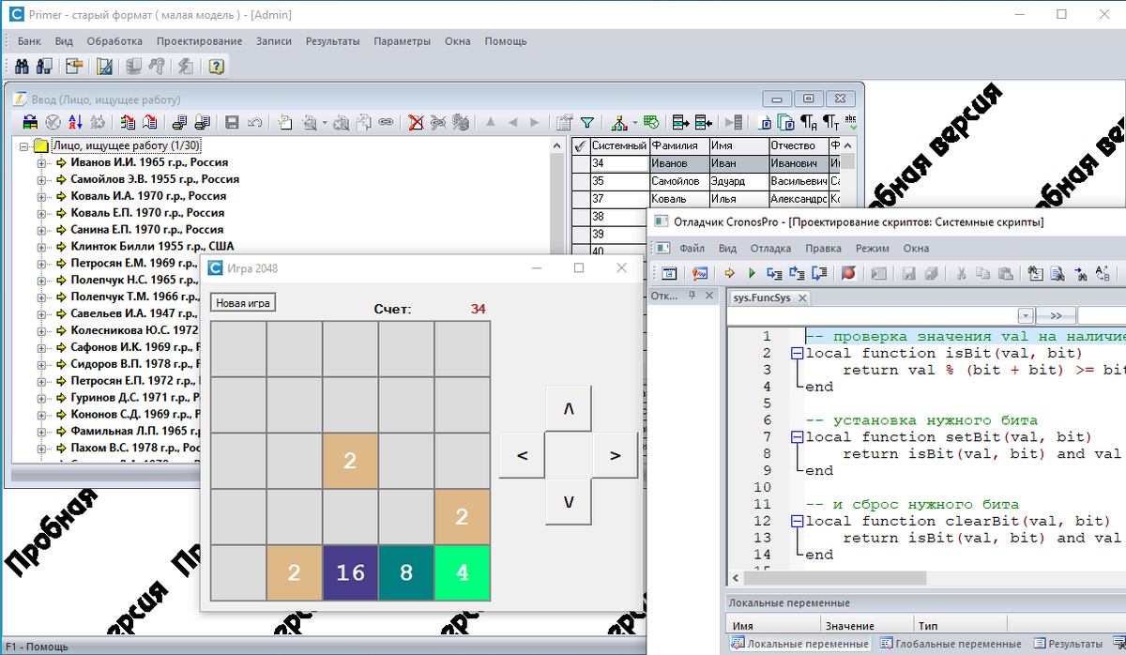
Task: Click the paste clipboard icon in debugger toolbar
Action: 1006,273
